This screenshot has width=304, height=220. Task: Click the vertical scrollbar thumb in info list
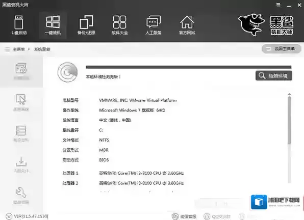point(289,120)
